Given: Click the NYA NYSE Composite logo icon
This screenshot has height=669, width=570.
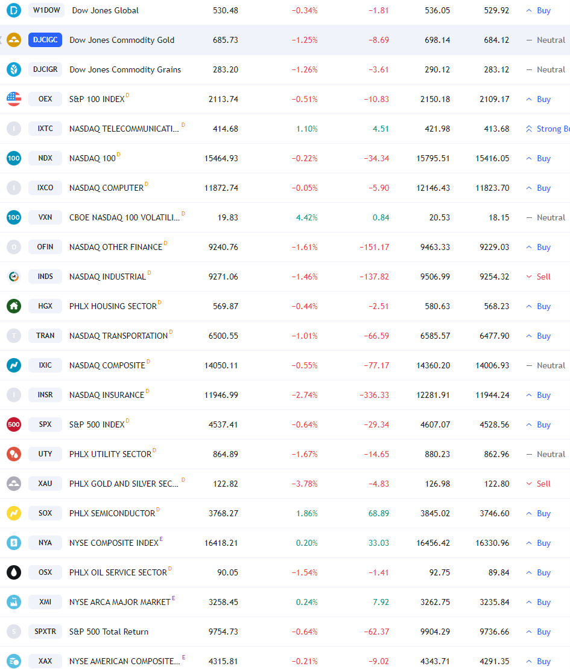Looking at the screenshot, I should click(x=14, y=543).
